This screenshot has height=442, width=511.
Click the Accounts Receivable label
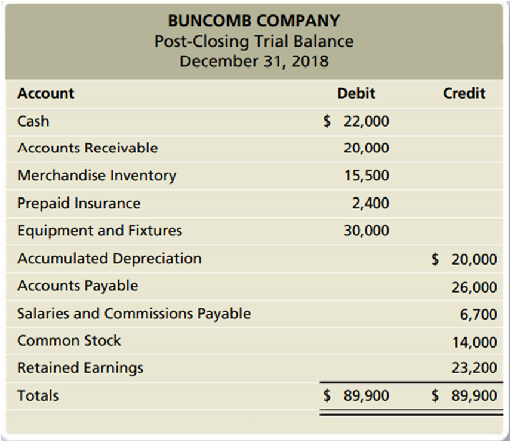88,148
